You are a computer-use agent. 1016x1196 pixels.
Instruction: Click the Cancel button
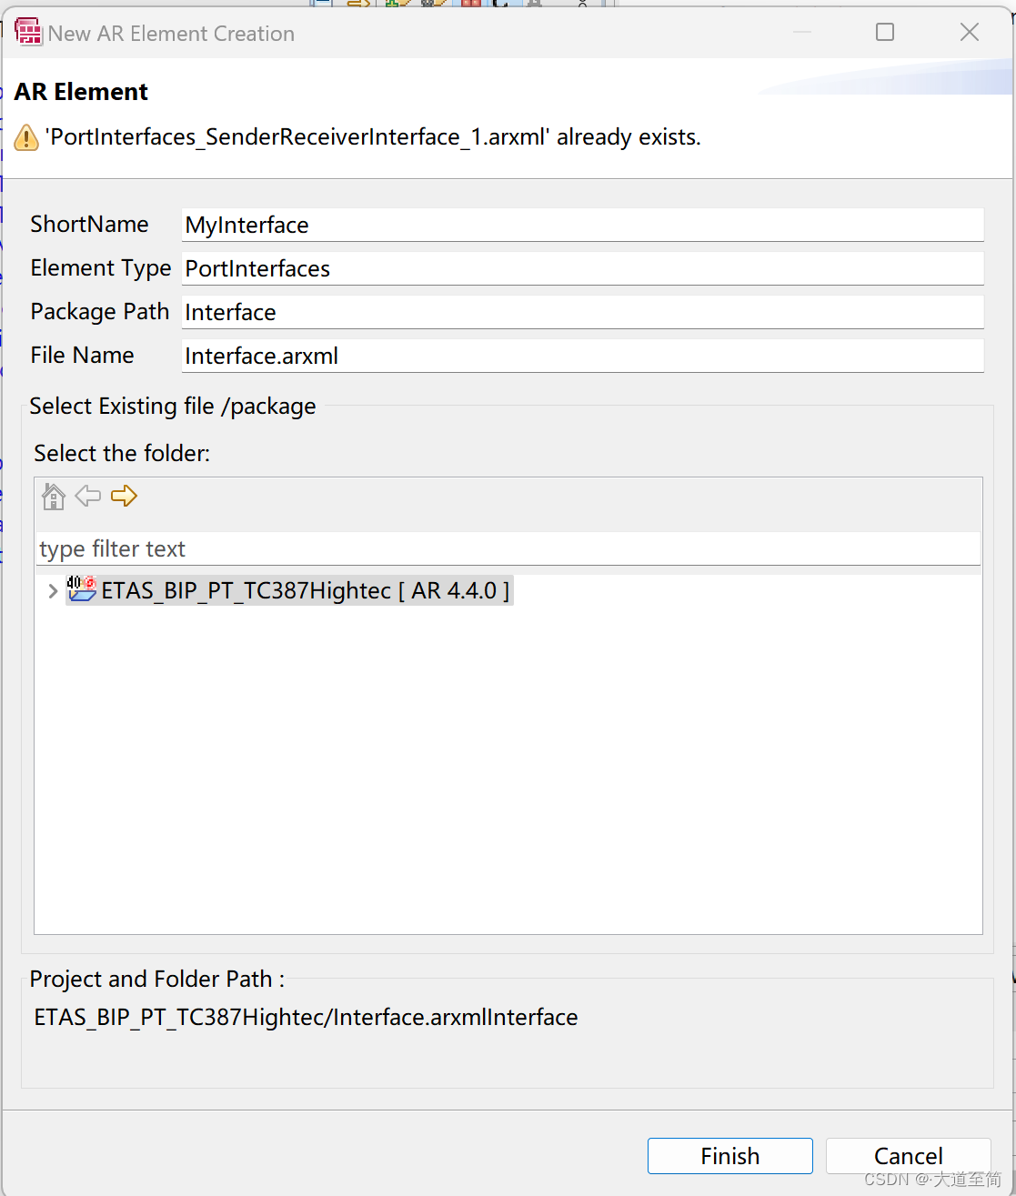(x=907, y=1155)
